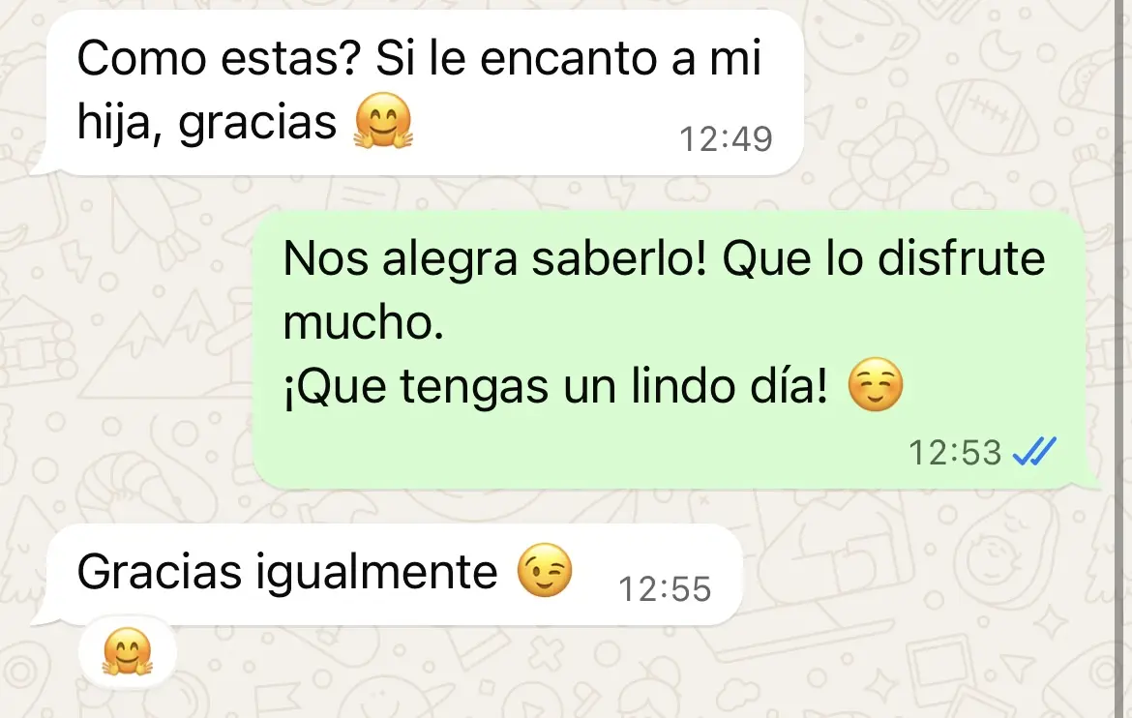Click the text "Como estas?"
The image size is (1132, 718).
(x=219, y=58)
